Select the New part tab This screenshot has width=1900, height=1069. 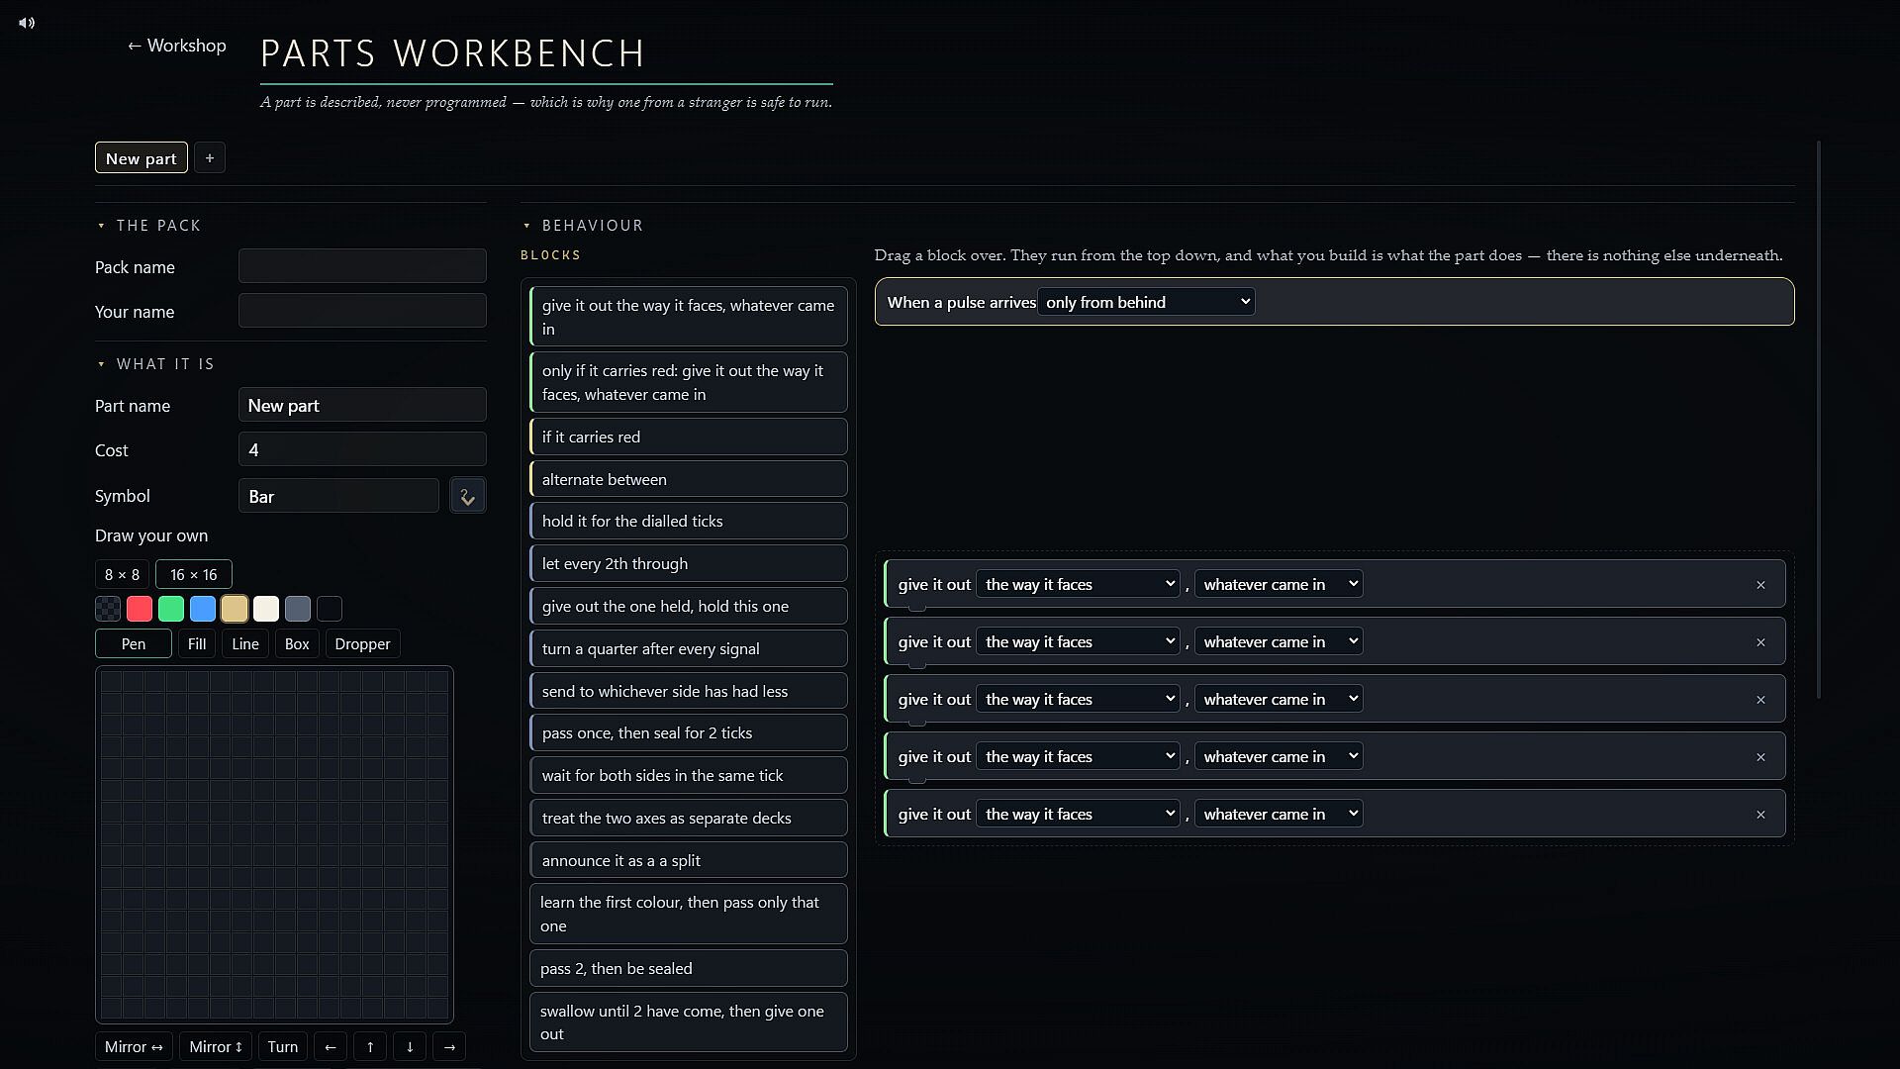pos(142,158)
